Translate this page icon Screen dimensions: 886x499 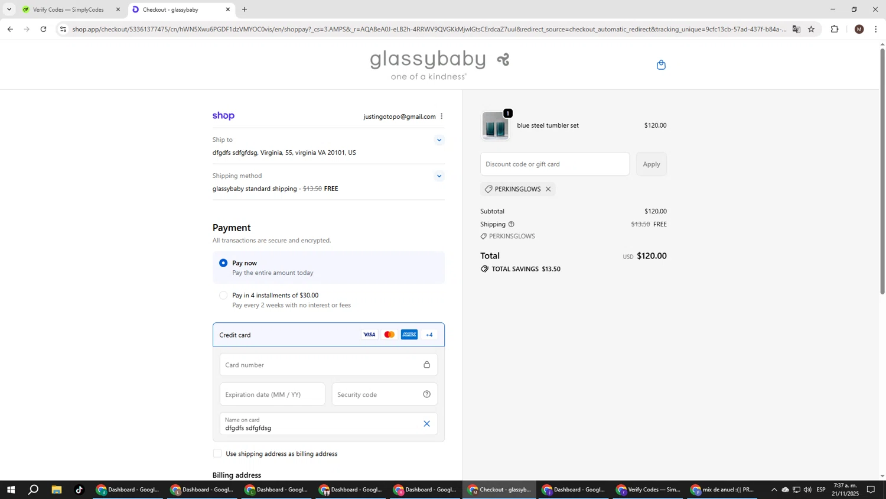(796, 29)
